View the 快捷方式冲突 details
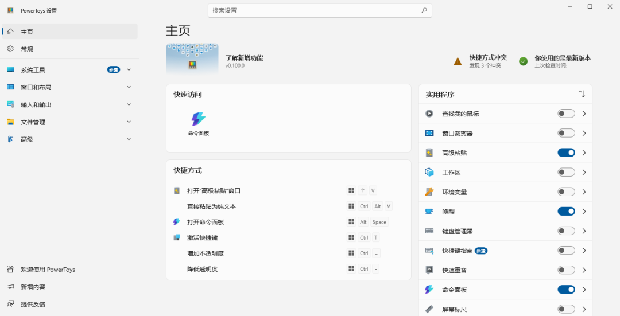 coord(480,61)
